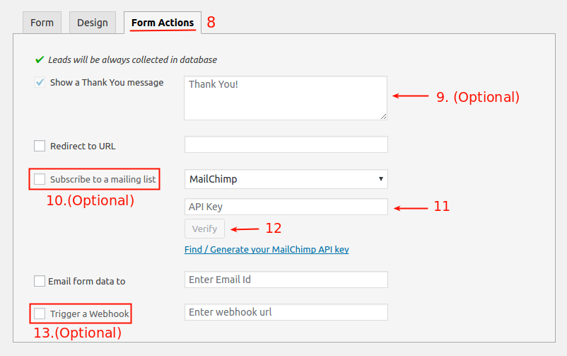Click the Verify button
This screenshot has width=567, height=356.
click(204, 229)
